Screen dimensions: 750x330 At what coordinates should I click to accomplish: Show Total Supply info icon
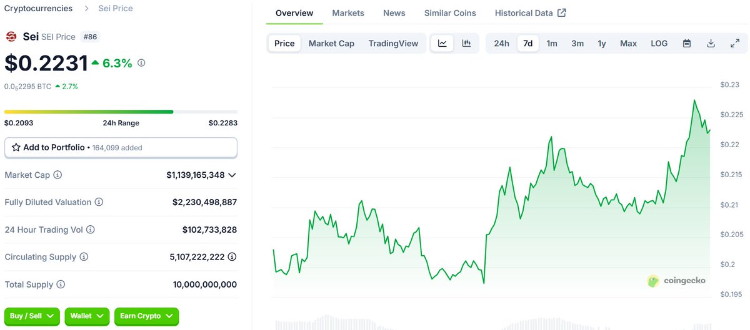[61, 284]
